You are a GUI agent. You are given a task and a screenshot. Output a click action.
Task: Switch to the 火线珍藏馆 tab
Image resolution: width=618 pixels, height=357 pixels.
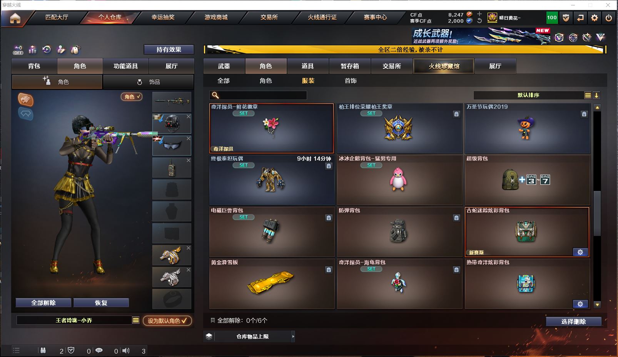(444, 66)
